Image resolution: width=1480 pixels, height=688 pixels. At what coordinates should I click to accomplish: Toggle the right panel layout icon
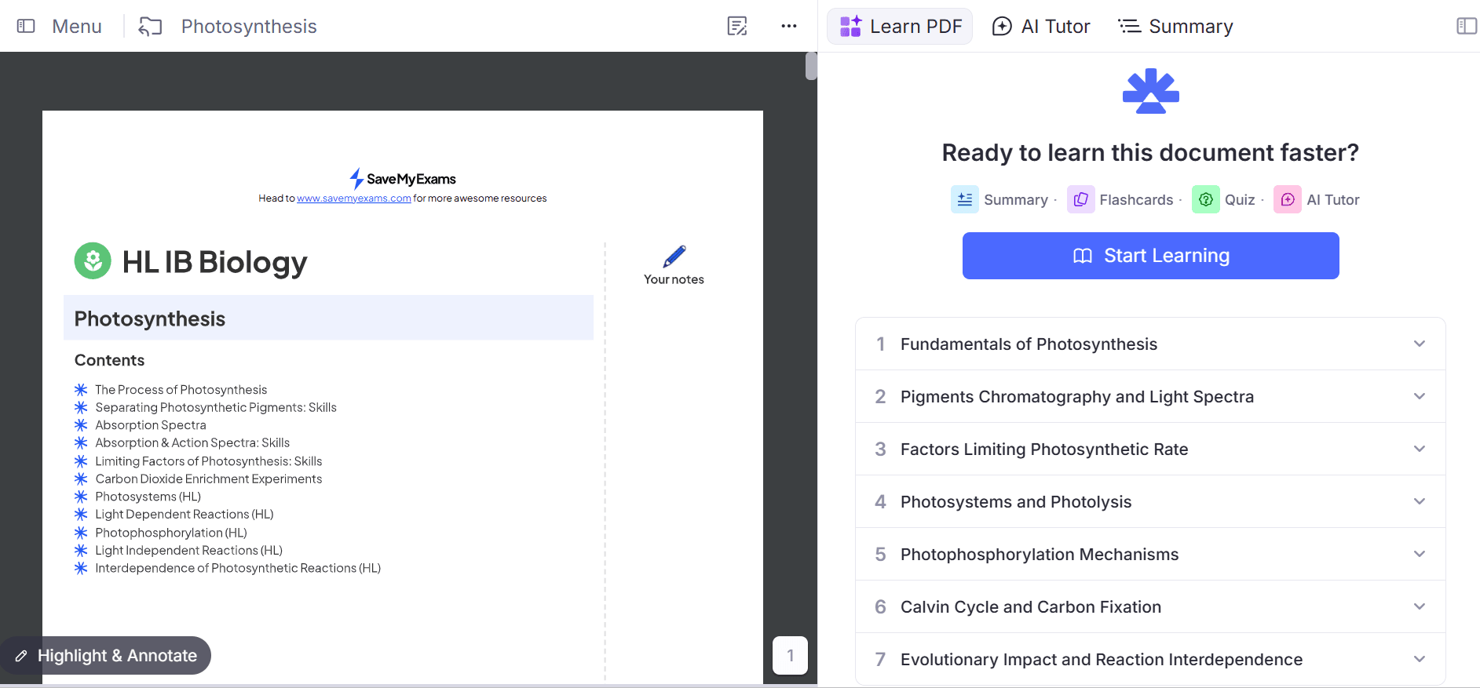(x=1467, y=26)
